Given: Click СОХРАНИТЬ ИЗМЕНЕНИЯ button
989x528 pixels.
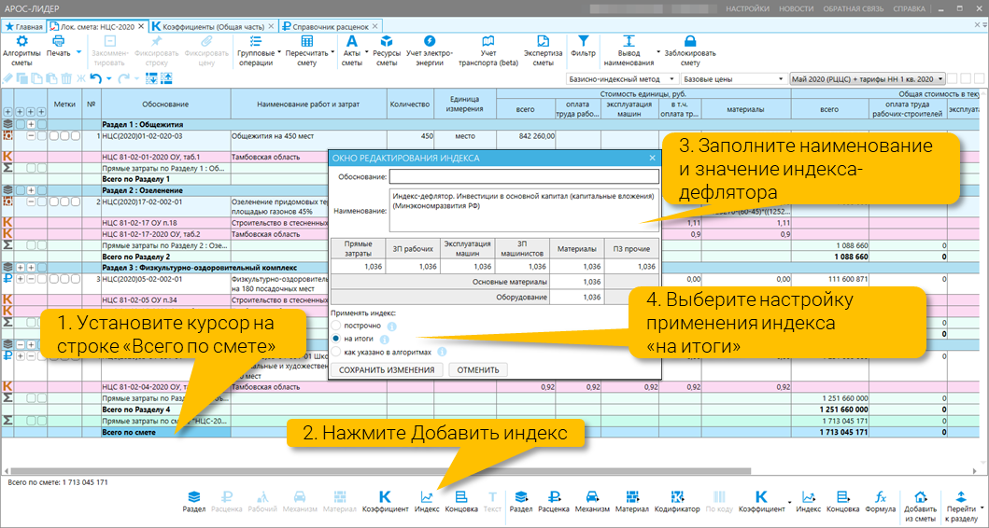Looking at the screenshot, I should pyautogui.click(x=387, y=369).
